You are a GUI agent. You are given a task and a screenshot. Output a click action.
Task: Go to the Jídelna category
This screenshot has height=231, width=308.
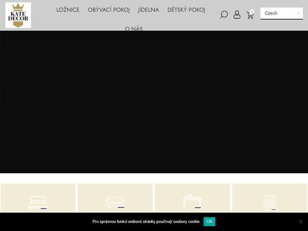[149, 10]
